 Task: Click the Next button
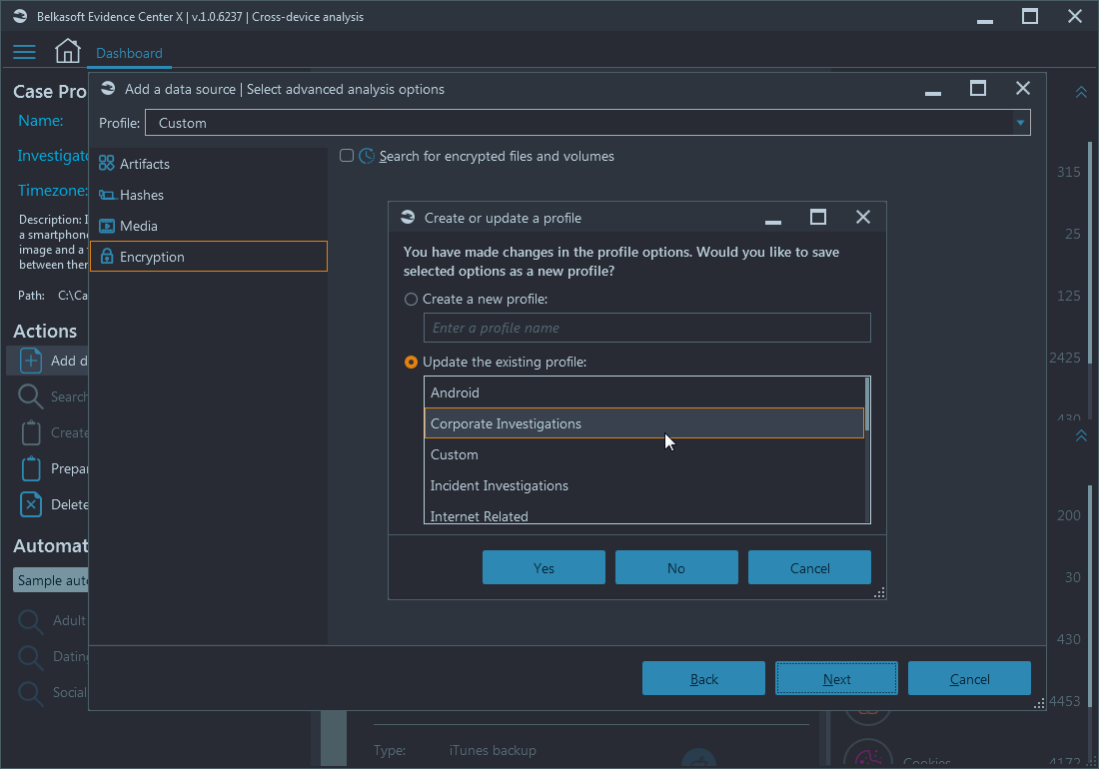(836, 678)
